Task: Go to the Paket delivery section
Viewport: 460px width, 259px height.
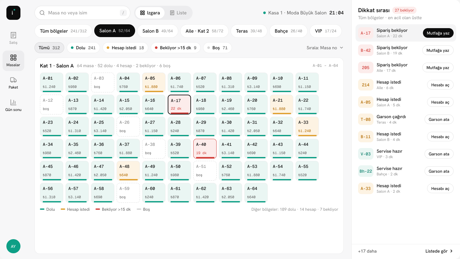Action: click(13, 83)
